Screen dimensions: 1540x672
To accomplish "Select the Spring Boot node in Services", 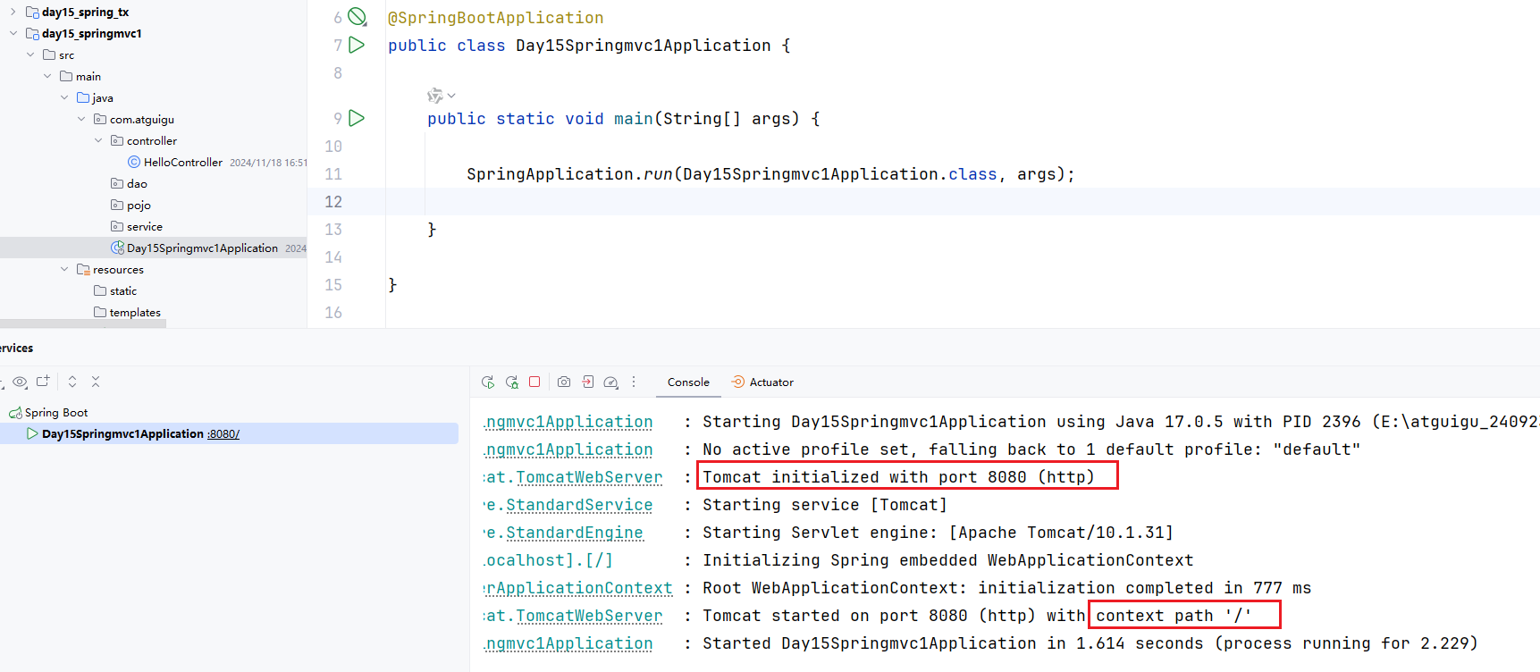I will [56, 413].
